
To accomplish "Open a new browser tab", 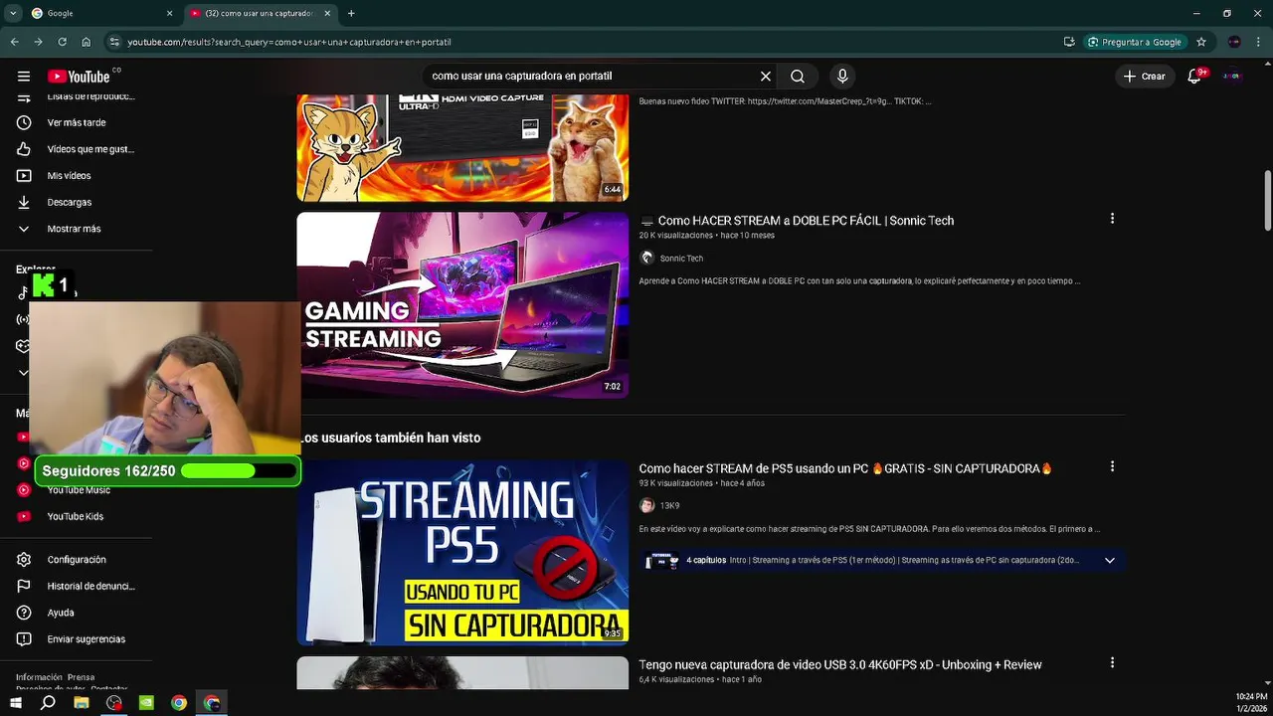I will 351,14.
